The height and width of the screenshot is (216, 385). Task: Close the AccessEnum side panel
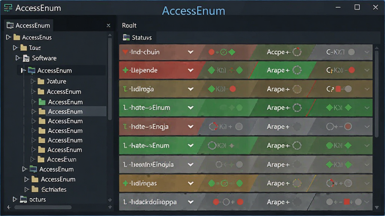pos(108,25)
